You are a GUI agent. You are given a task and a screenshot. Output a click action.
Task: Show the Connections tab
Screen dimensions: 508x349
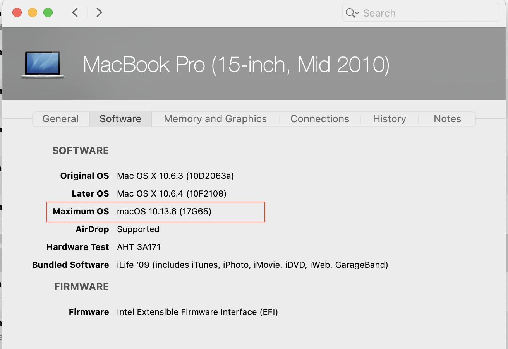(320, 119)
